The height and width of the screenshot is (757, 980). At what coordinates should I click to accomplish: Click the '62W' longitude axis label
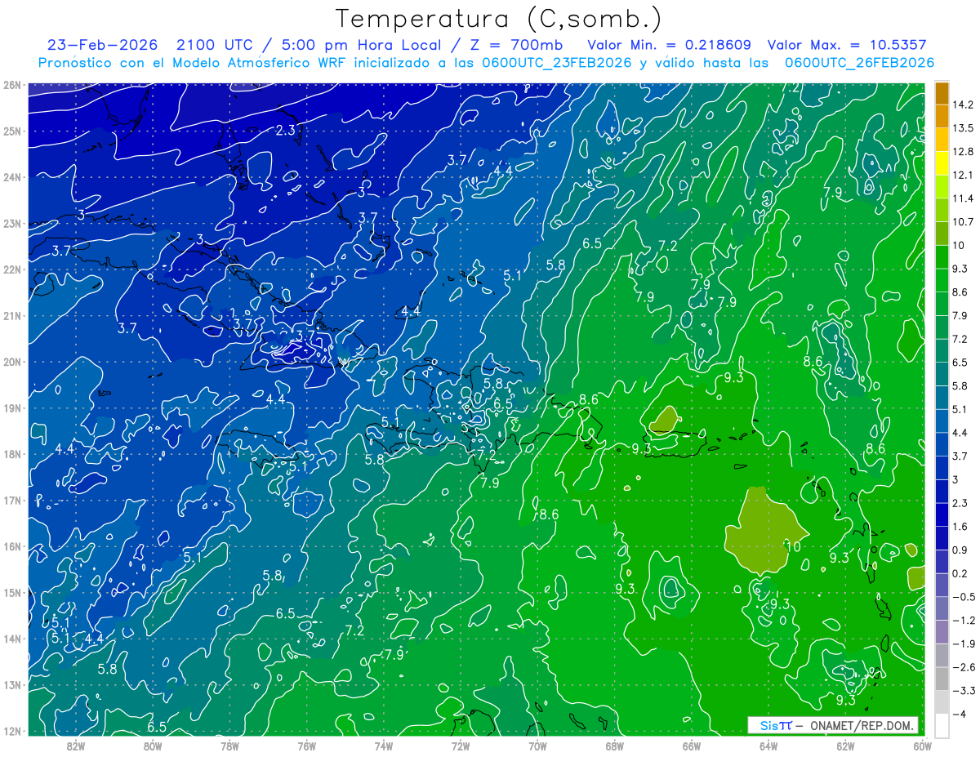[x=845, y=745]
